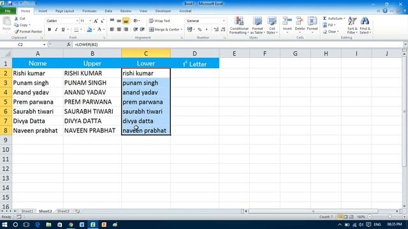
Task: Toggle the highlighted Bottom Align button
Action: (126, 21)
